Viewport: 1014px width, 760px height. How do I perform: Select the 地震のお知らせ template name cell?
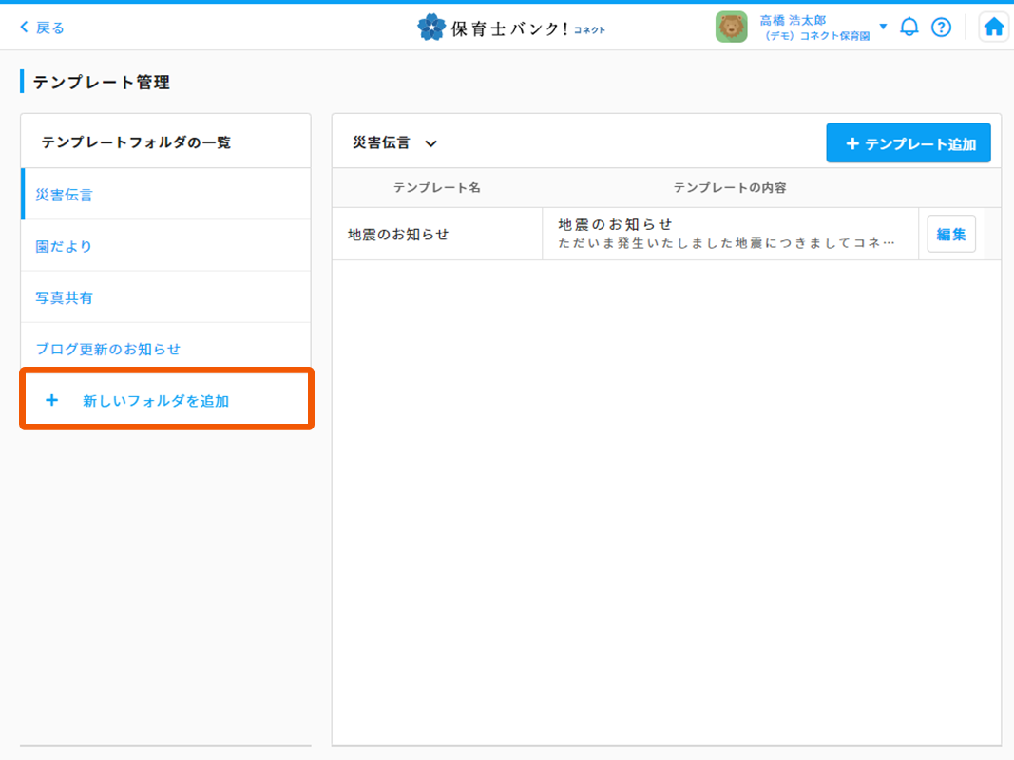point(398,234)
